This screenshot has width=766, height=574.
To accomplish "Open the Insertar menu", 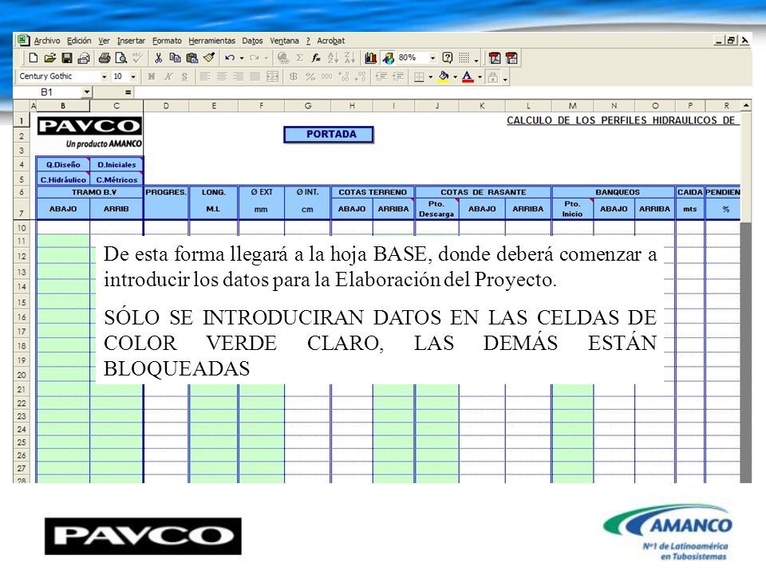I will point(131,41).
